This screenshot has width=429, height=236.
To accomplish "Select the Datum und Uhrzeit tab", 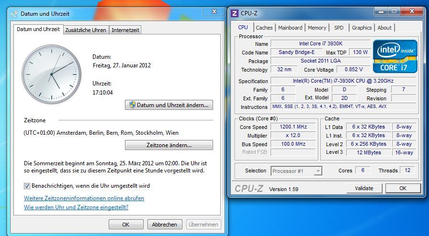I will 38,29.
